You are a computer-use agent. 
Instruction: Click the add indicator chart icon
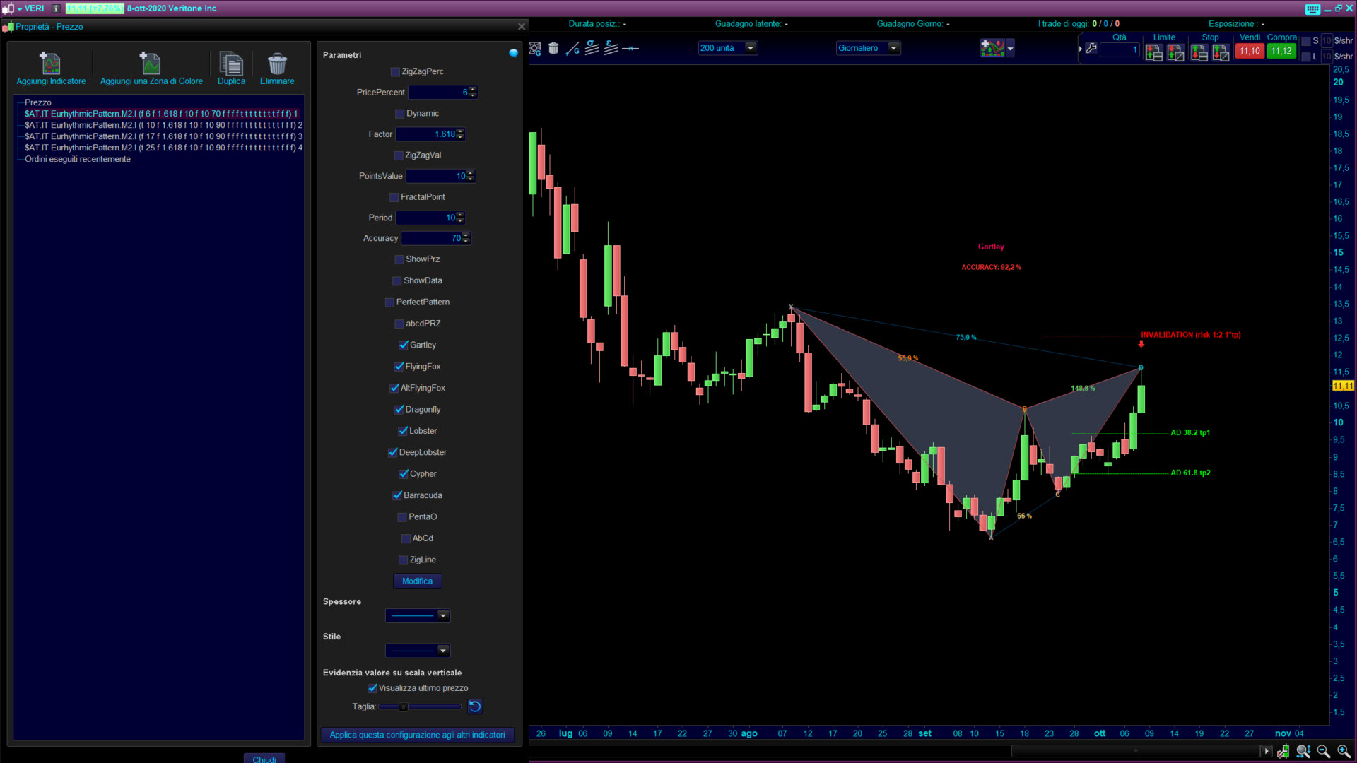[992, 48]
